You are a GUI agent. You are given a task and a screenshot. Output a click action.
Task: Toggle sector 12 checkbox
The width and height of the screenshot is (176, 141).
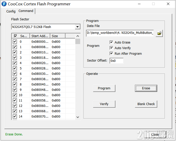pyautogui.click(x=15, y=106)
